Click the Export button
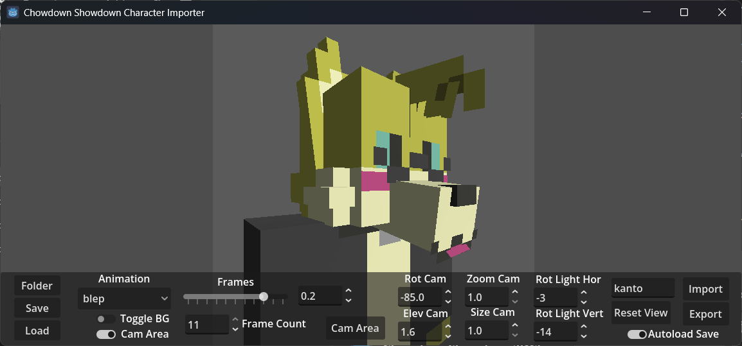Screen dimensions: 742x346 click(x=705, y=314)
